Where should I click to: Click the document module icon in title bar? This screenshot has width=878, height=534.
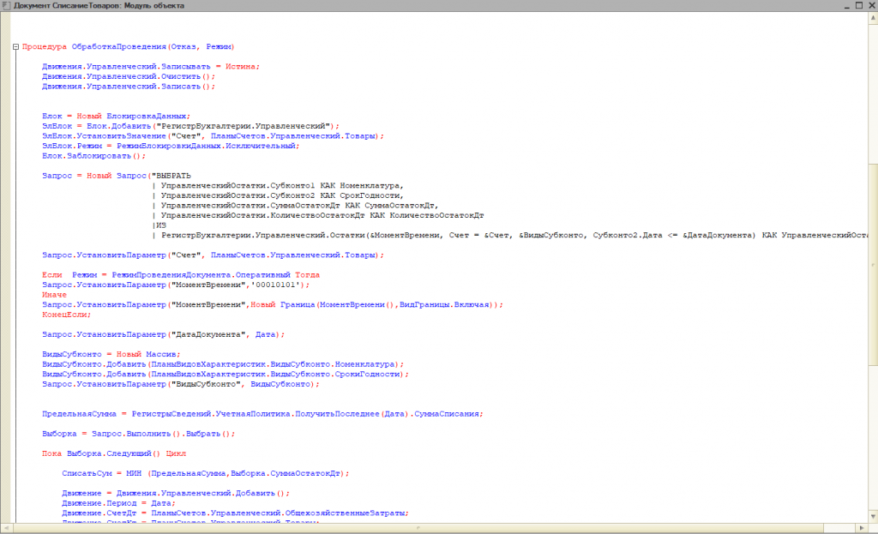point(6,5)
